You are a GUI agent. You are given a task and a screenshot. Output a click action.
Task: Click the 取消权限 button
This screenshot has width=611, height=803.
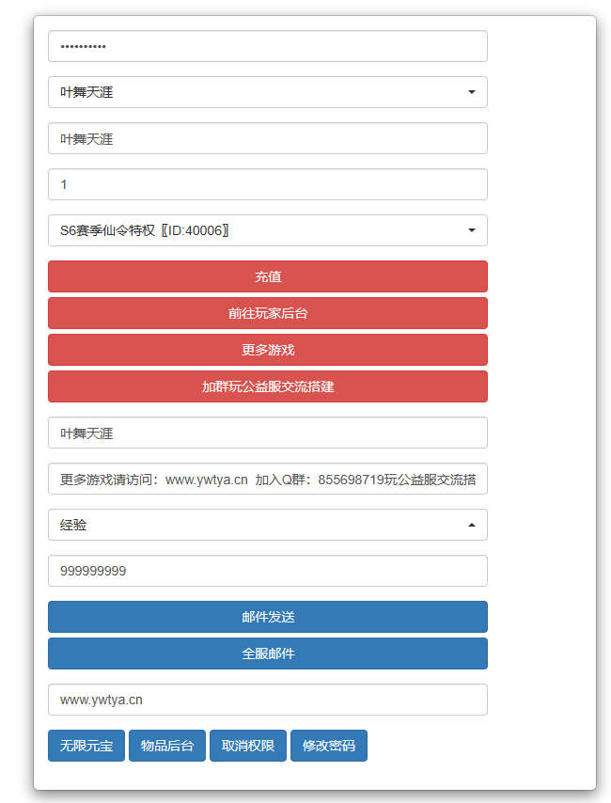(x=248, y=746)
